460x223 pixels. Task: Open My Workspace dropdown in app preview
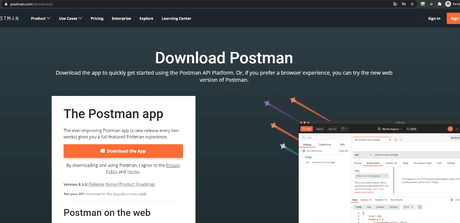[390, 129]
